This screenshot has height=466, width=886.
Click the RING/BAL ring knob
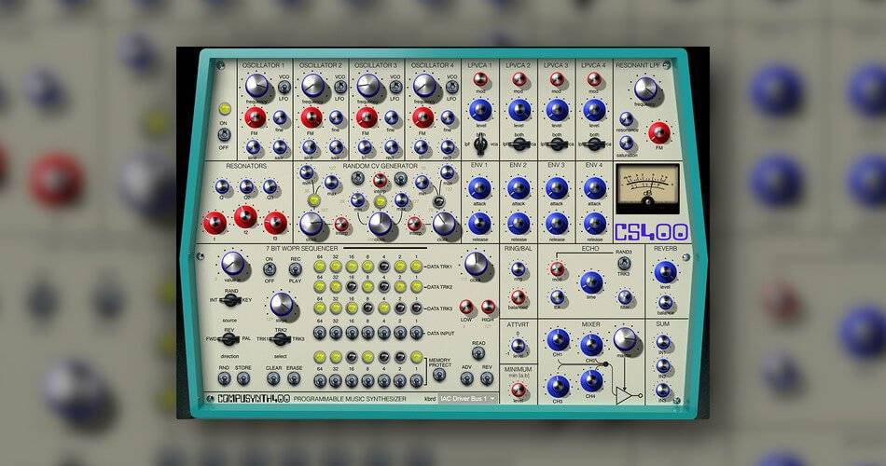click(x=518, y=268)
